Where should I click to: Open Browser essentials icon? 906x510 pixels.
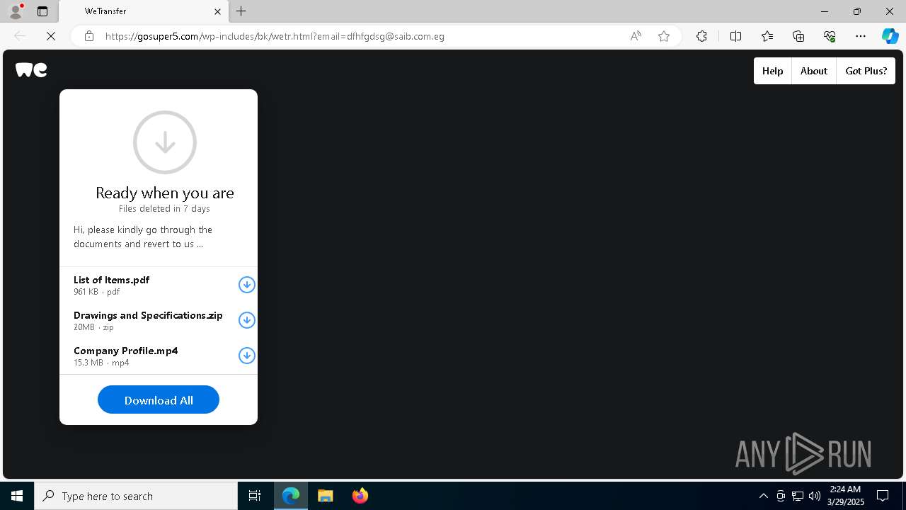coord(830,36)
